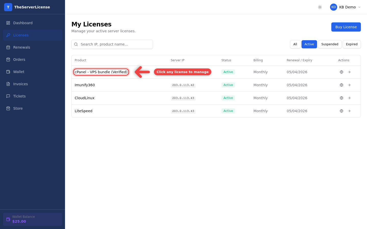Viewport: 367px width, 229px height.
Task: Click the Dashboard grid icon
Action: click(8, 23)
